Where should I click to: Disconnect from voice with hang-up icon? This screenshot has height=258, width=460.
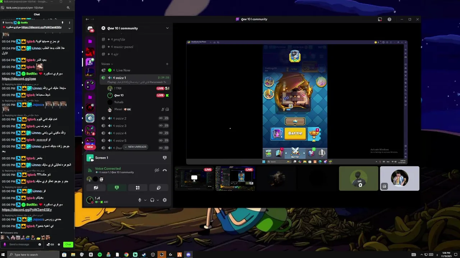165,170
